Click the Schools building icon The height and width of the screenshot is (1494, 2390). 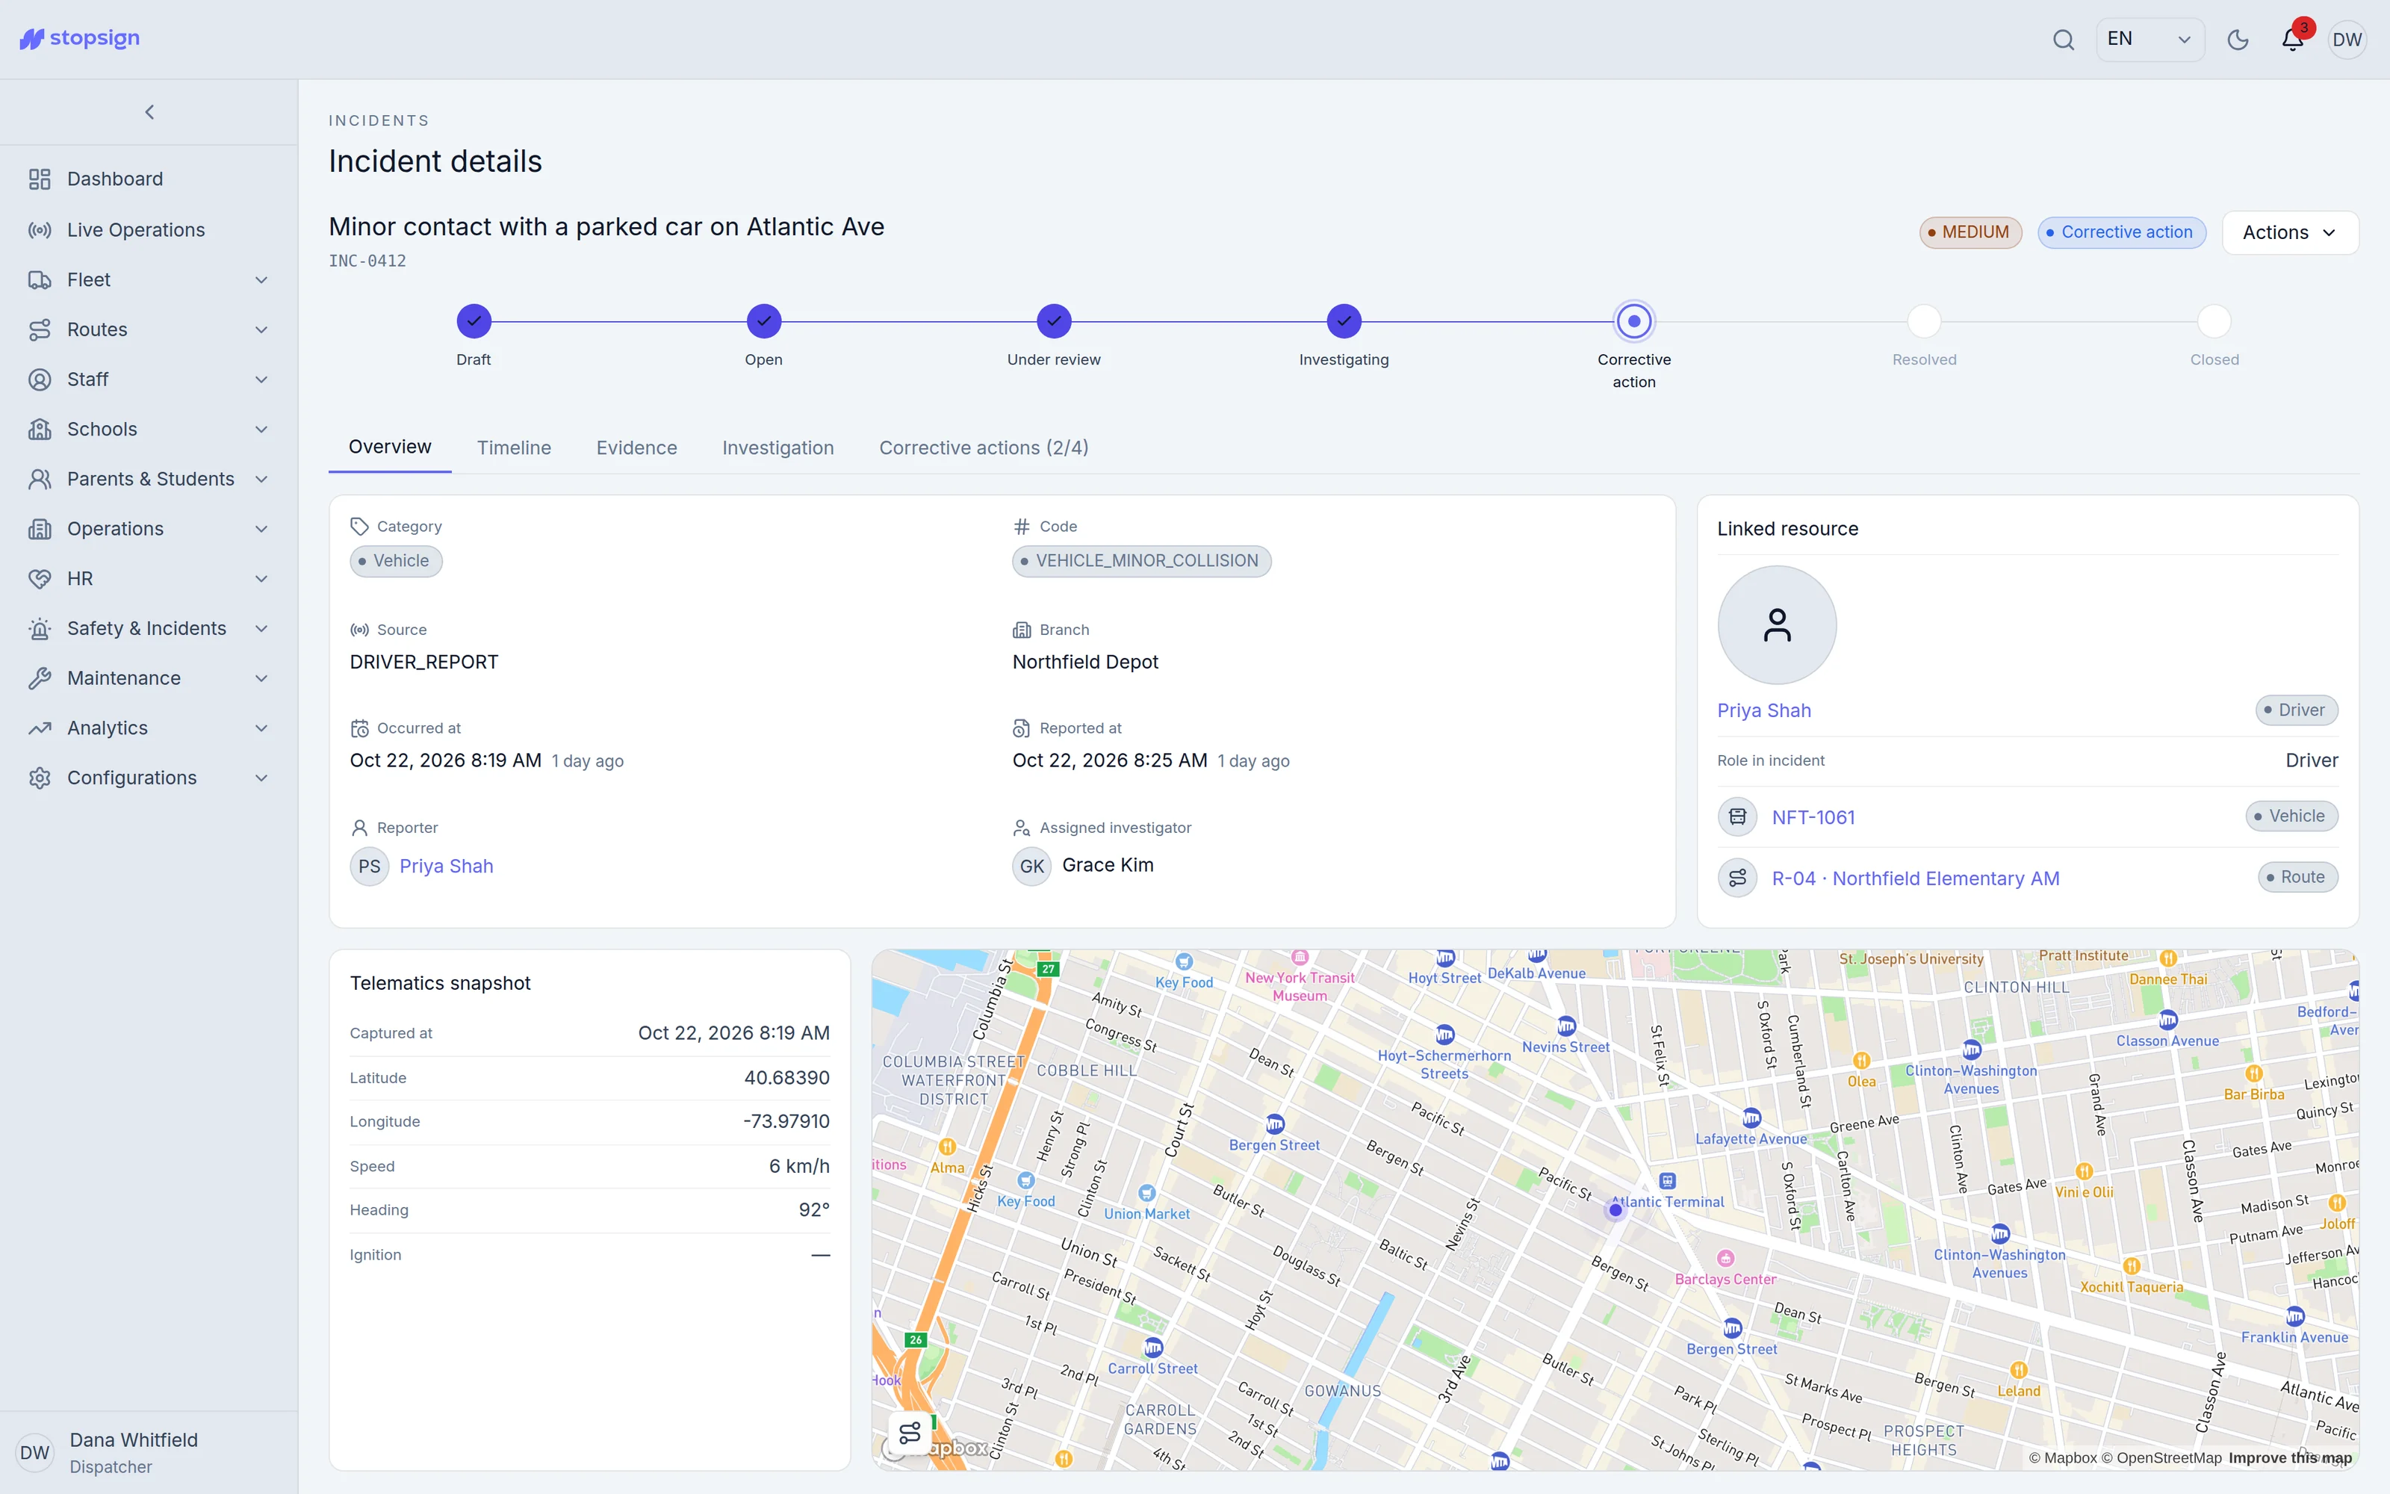(40, 429)
